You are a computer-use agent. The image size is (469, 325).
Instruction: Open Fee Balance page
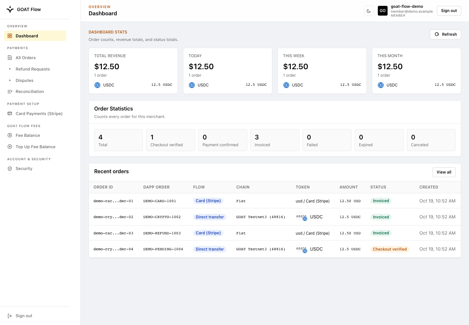[35, 135]
